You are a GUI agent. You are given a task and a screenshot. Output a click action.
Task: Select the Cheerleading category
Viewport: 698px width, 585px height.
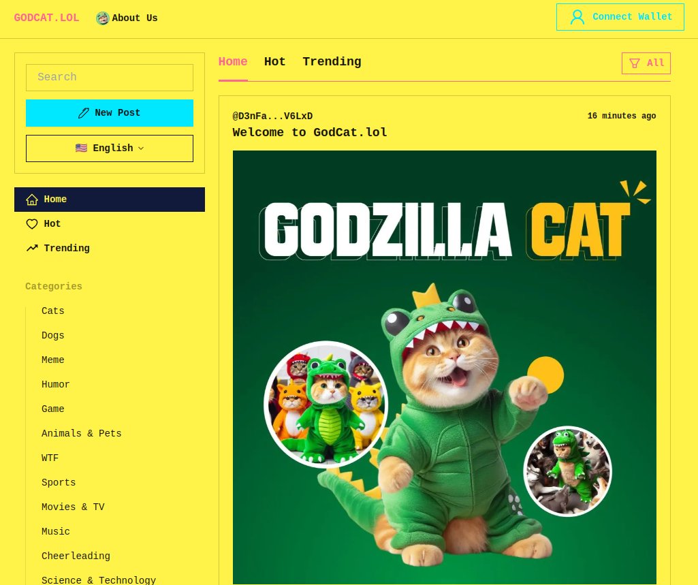pos(76,556)
